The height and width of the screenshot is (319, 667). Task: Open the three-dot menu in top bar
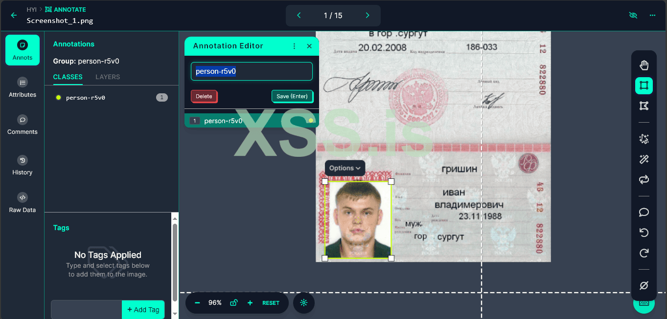pos(652,16)
